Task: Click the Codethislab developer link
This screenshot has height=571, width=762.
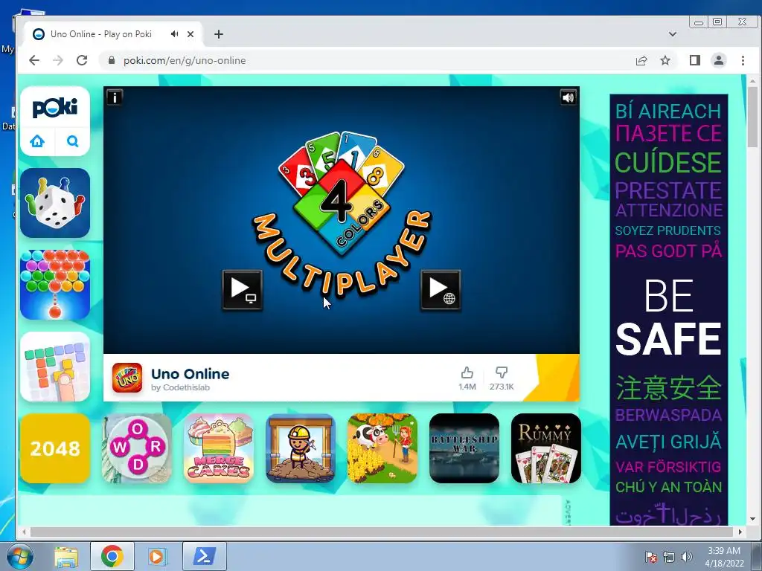Action: 187,387
